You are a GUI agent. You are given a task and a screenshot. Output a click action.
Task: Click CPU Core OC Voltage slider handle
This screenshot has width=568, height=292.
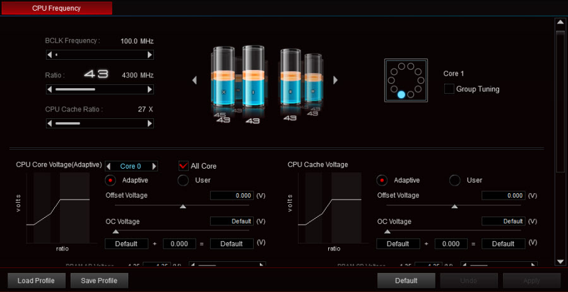coord(115,232)
